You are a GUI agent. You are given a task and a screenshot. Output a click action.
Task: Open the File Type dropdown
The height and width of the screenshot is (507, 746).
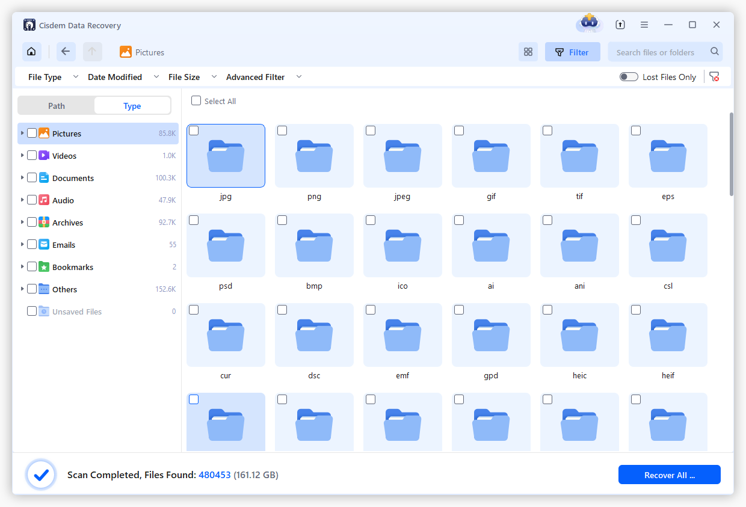45,76
